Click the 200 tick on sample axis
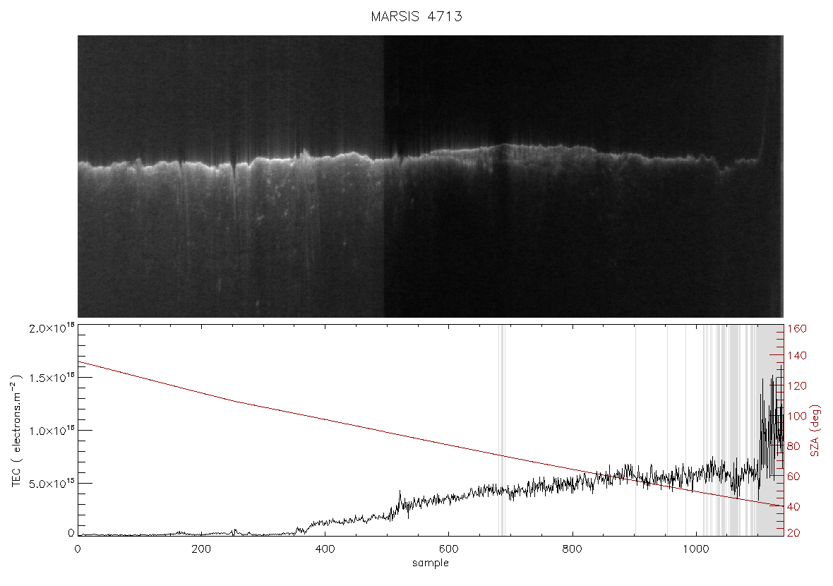Screen dimensions: 833x586 [x=200, y=549]
